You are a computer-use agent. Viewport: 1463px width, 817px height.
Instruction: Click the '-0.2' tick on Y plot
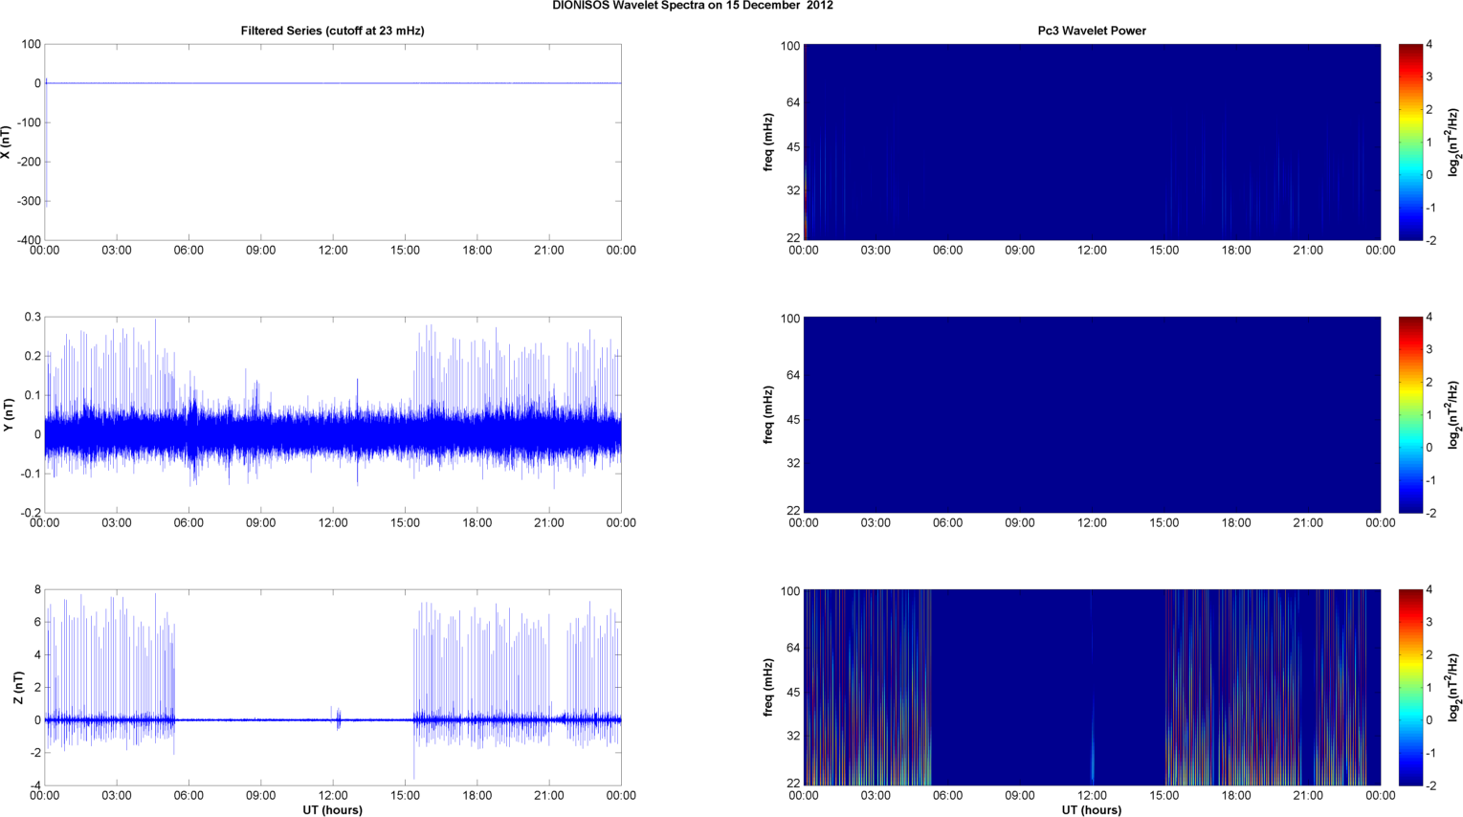[31, 513]
